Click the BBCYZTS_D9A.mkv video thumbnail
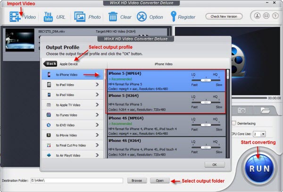 coord(20,40)
